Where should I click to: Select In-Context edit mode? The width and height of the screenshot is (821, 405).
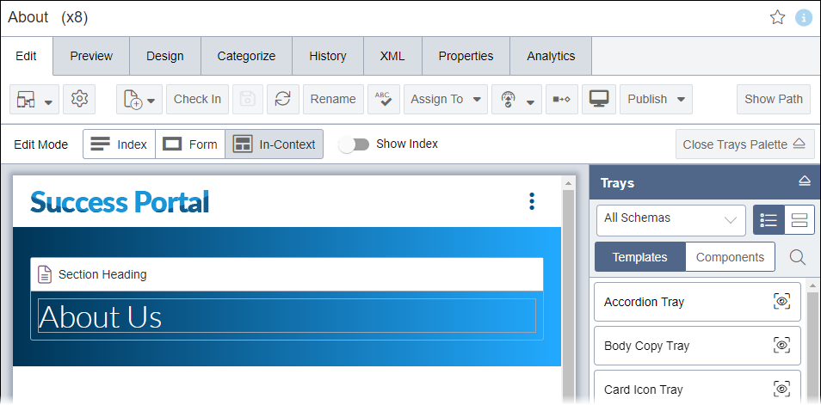[275, 144]
